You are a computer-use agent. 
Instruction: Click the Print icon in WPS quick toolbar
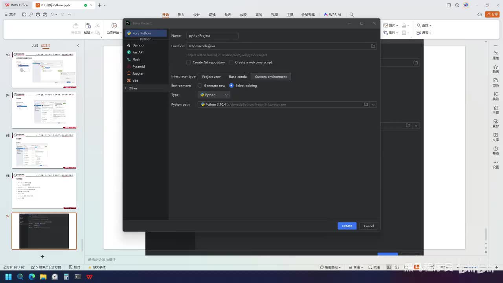38,15
